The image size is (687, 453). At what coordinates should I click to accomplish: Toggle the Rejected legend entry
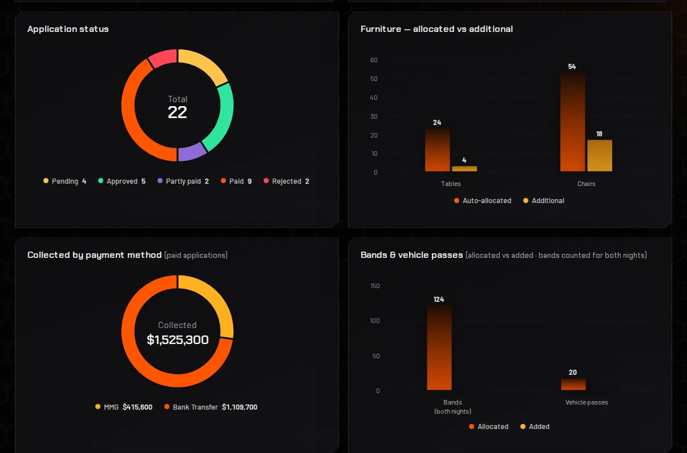click(x=286, y=181)
